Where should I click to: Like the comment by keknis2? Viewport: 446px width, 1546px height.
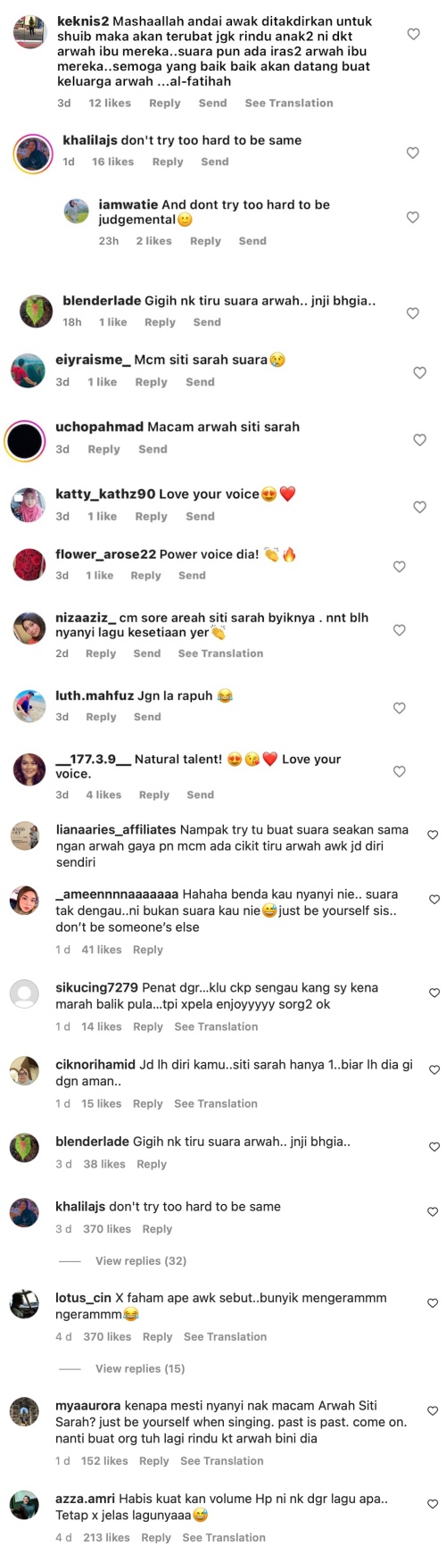(x=413, y=34)
